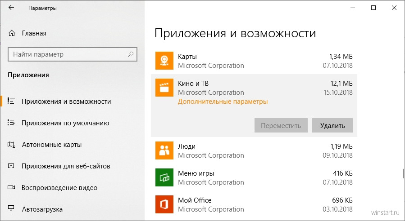Image resolution: width=405 pixels, height=221 pixels.
Task: Go back using the arrow icon
Action: [11, 8]
